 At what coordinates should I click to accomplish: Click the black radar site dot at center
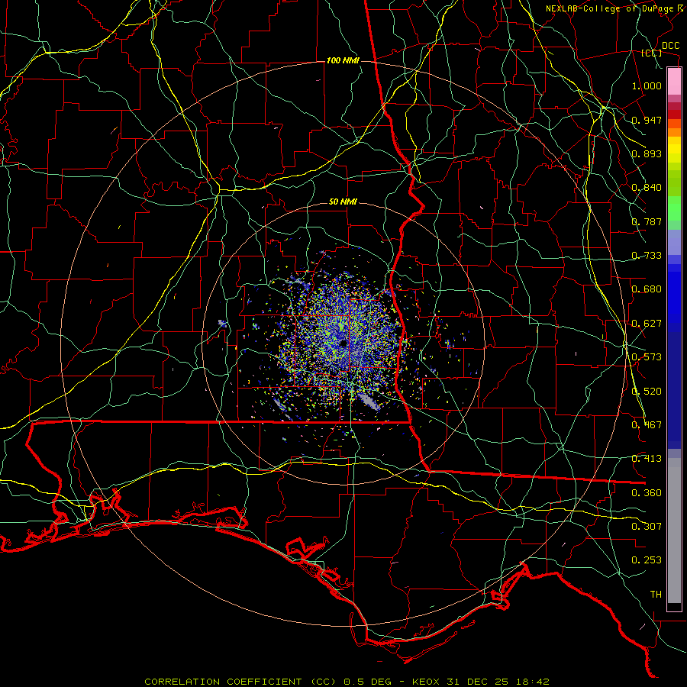343,343
